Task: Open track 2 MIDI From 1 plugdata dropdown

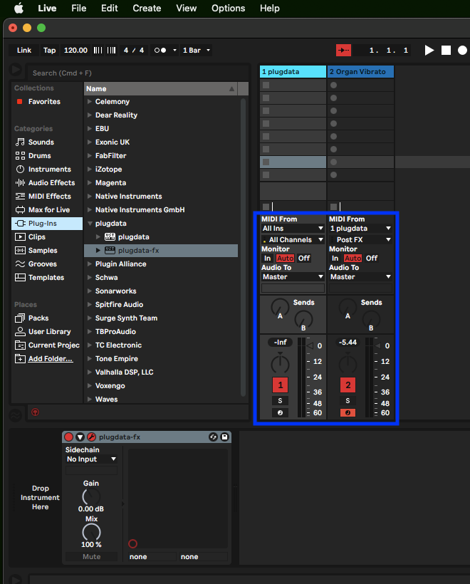Action: coord(360,229)
